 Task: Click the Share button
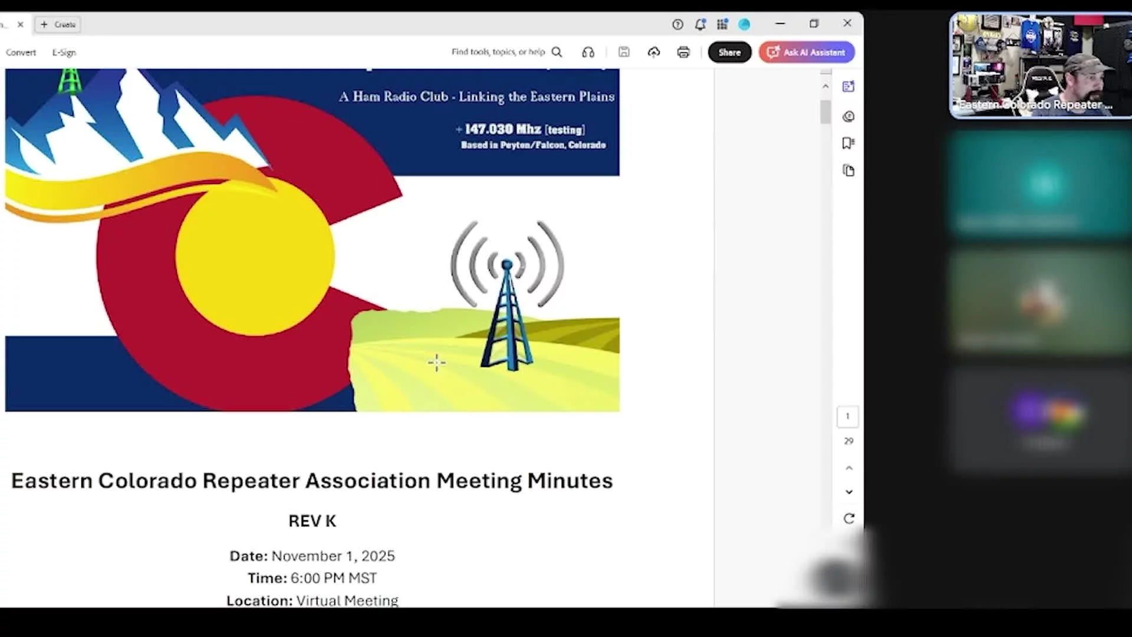pyautogui.click(x=729, y=52)
